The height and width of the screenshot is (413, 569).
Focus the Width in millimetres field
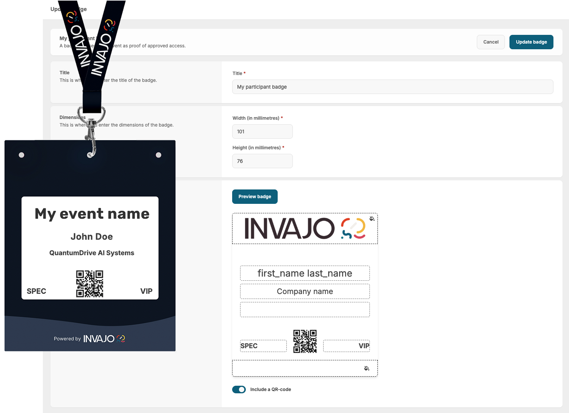(x=262, y=131)
